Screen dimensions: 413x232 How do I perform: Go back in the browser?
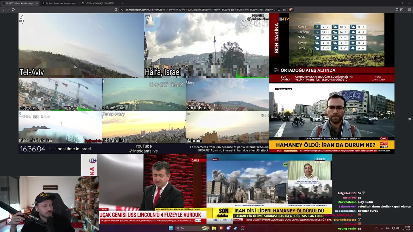(x=4, y=10)
